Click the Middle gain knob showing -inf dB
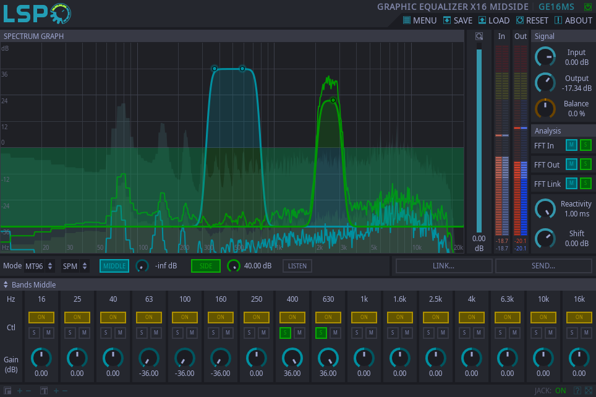 point(142,266)
